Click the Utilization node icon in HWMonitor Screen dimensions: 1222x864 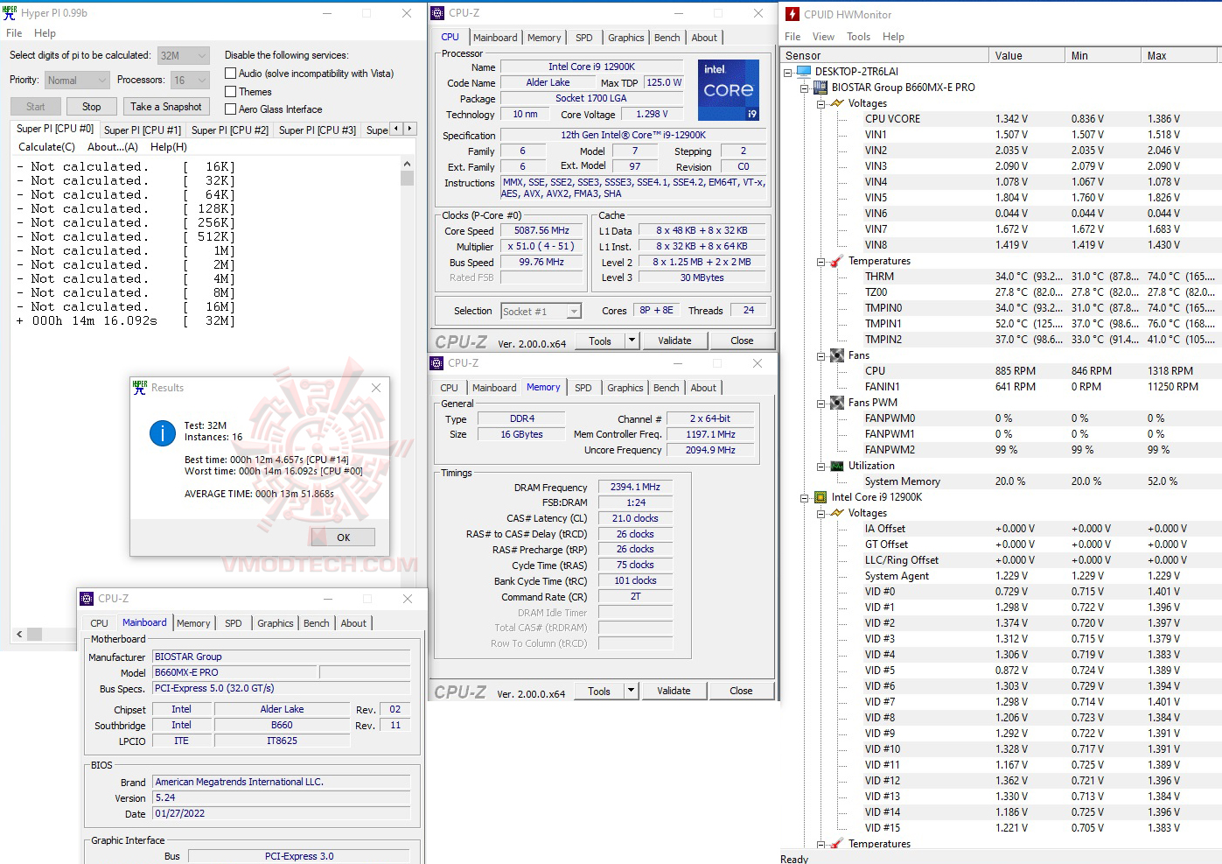[x=837, y=466]
